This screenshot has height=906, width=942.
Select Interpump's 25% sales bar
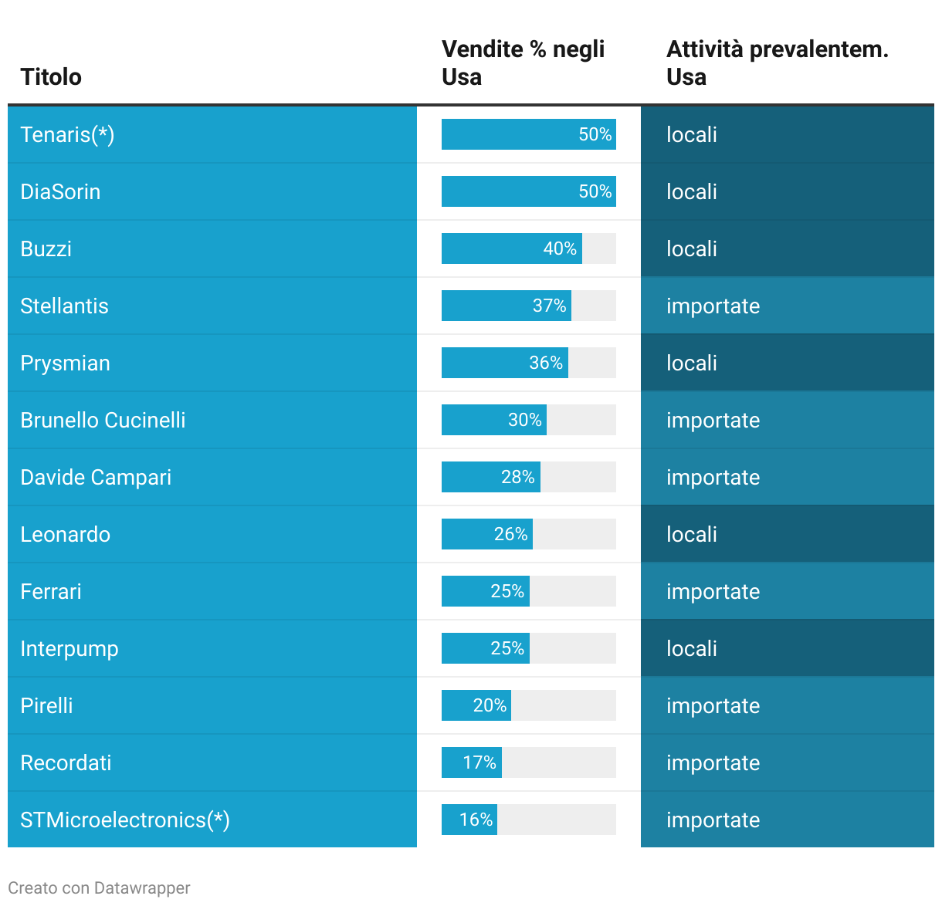(x=486, y=649)
